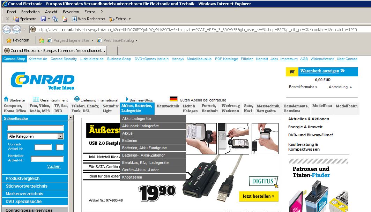Click the German flag icon
The width and height of the screenshot is (371, 212).
pyautogui.click(x=173, y=99)
